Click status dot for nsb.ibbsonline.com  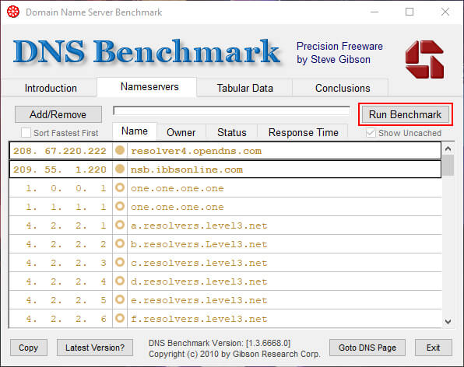point(120,169)
